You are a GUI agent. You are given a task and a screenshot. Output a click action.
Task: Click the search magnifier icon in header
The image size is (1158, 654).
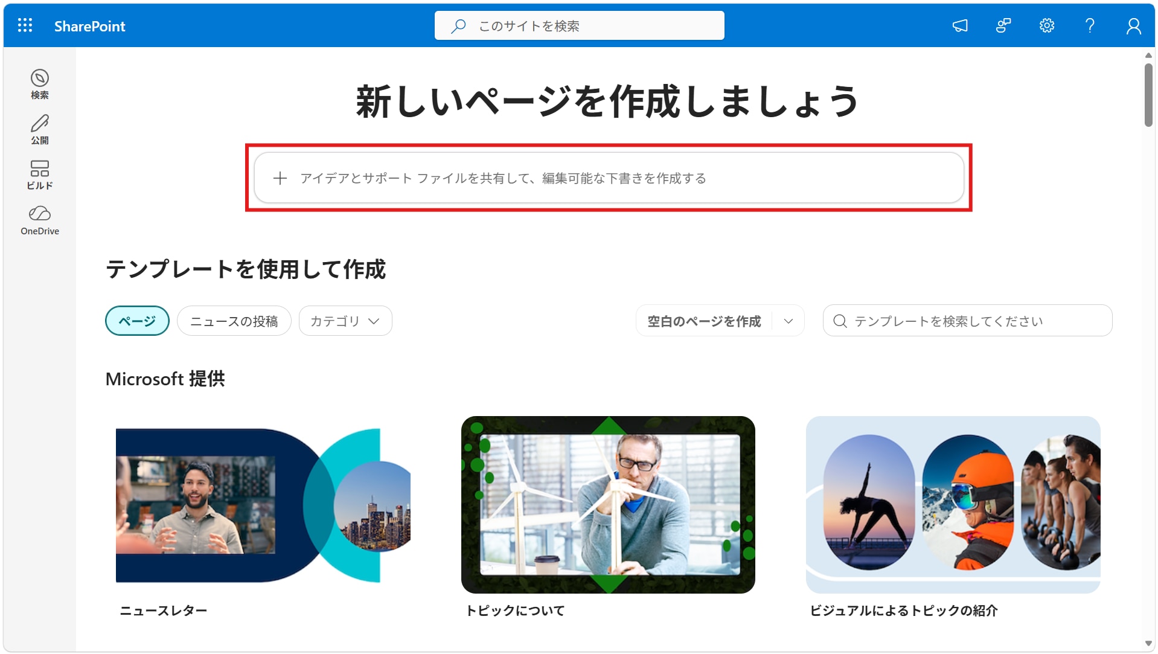(458, 26)
